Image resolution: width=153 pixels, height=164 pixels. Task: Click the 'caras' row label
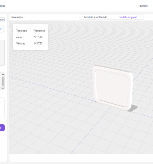(19, 37)
